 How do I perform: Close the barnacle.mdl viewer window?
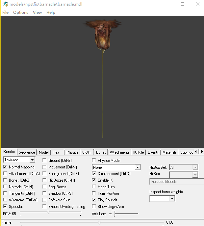click(x=198, y=4)
